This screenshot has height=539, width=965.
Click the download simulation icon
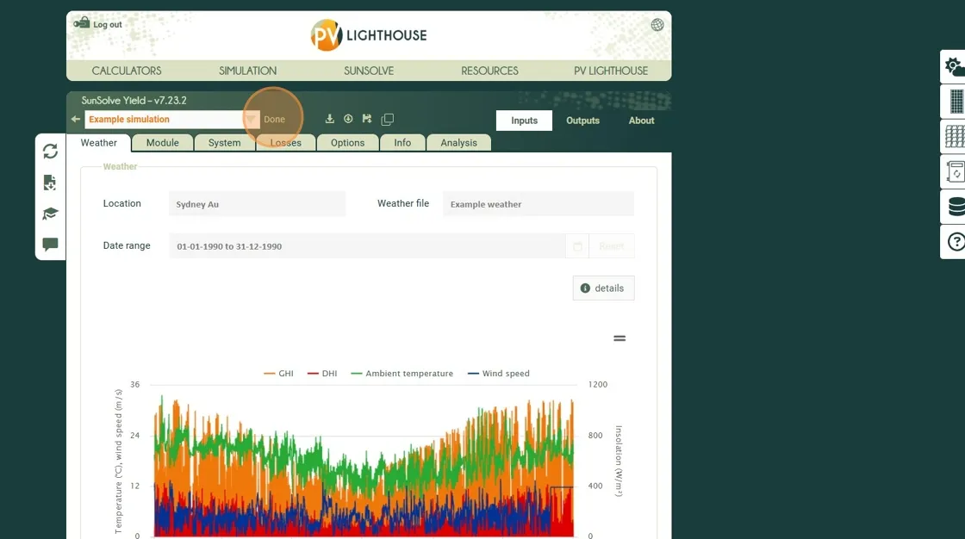point(329,120)
